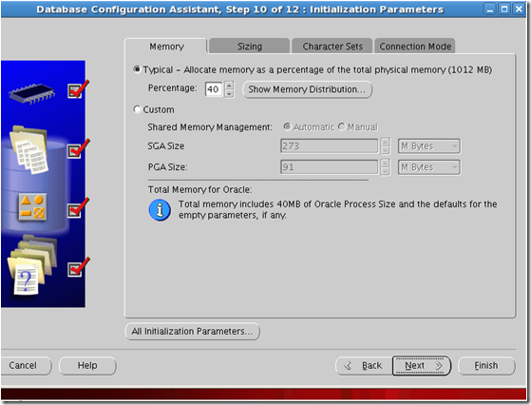Viewport: 531px width, 405px height.
Task: Click checkmark box beside database documents icon
Action: pos(75,151)
